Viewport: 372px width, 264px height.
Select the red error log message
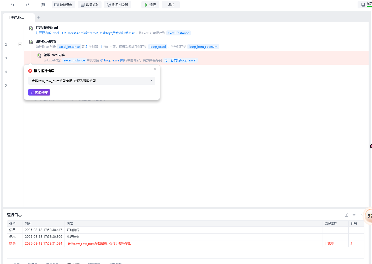99,244
